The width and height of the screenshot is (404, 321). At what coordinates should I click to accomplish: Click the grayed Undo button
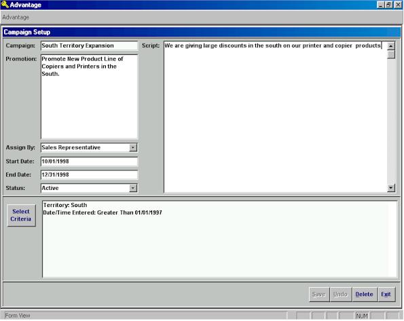pyautogui.click(x=340, y=295)
